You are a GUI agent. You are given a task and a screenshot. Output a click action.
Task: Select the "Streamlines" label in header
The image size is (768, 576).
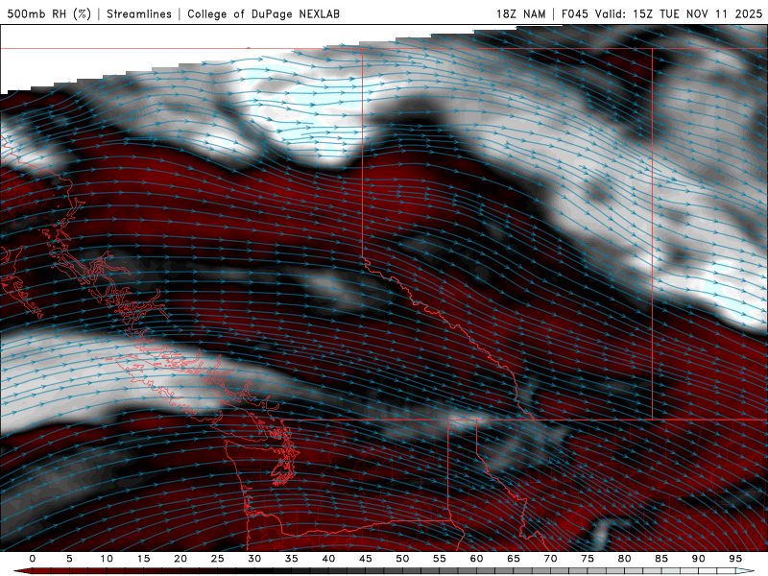point(139,13)
